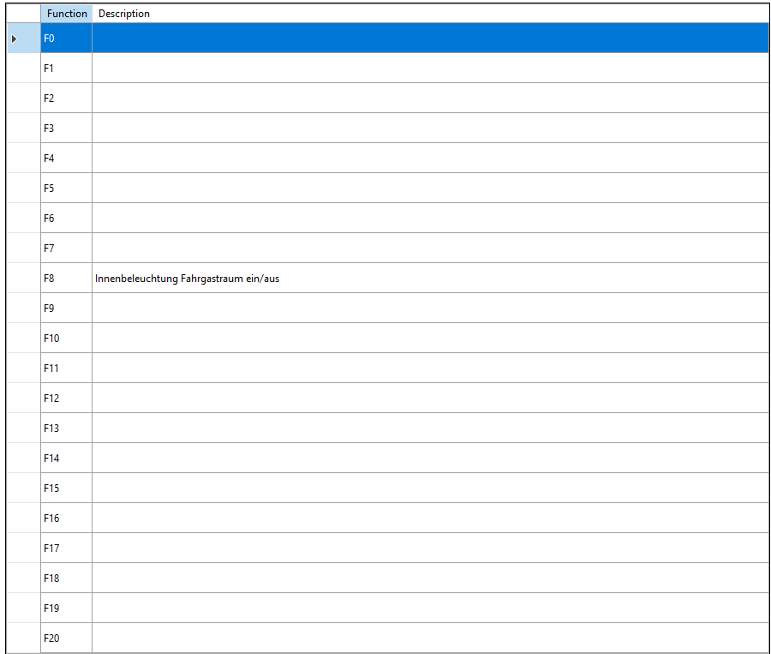Select the F0 function cell

66,39
